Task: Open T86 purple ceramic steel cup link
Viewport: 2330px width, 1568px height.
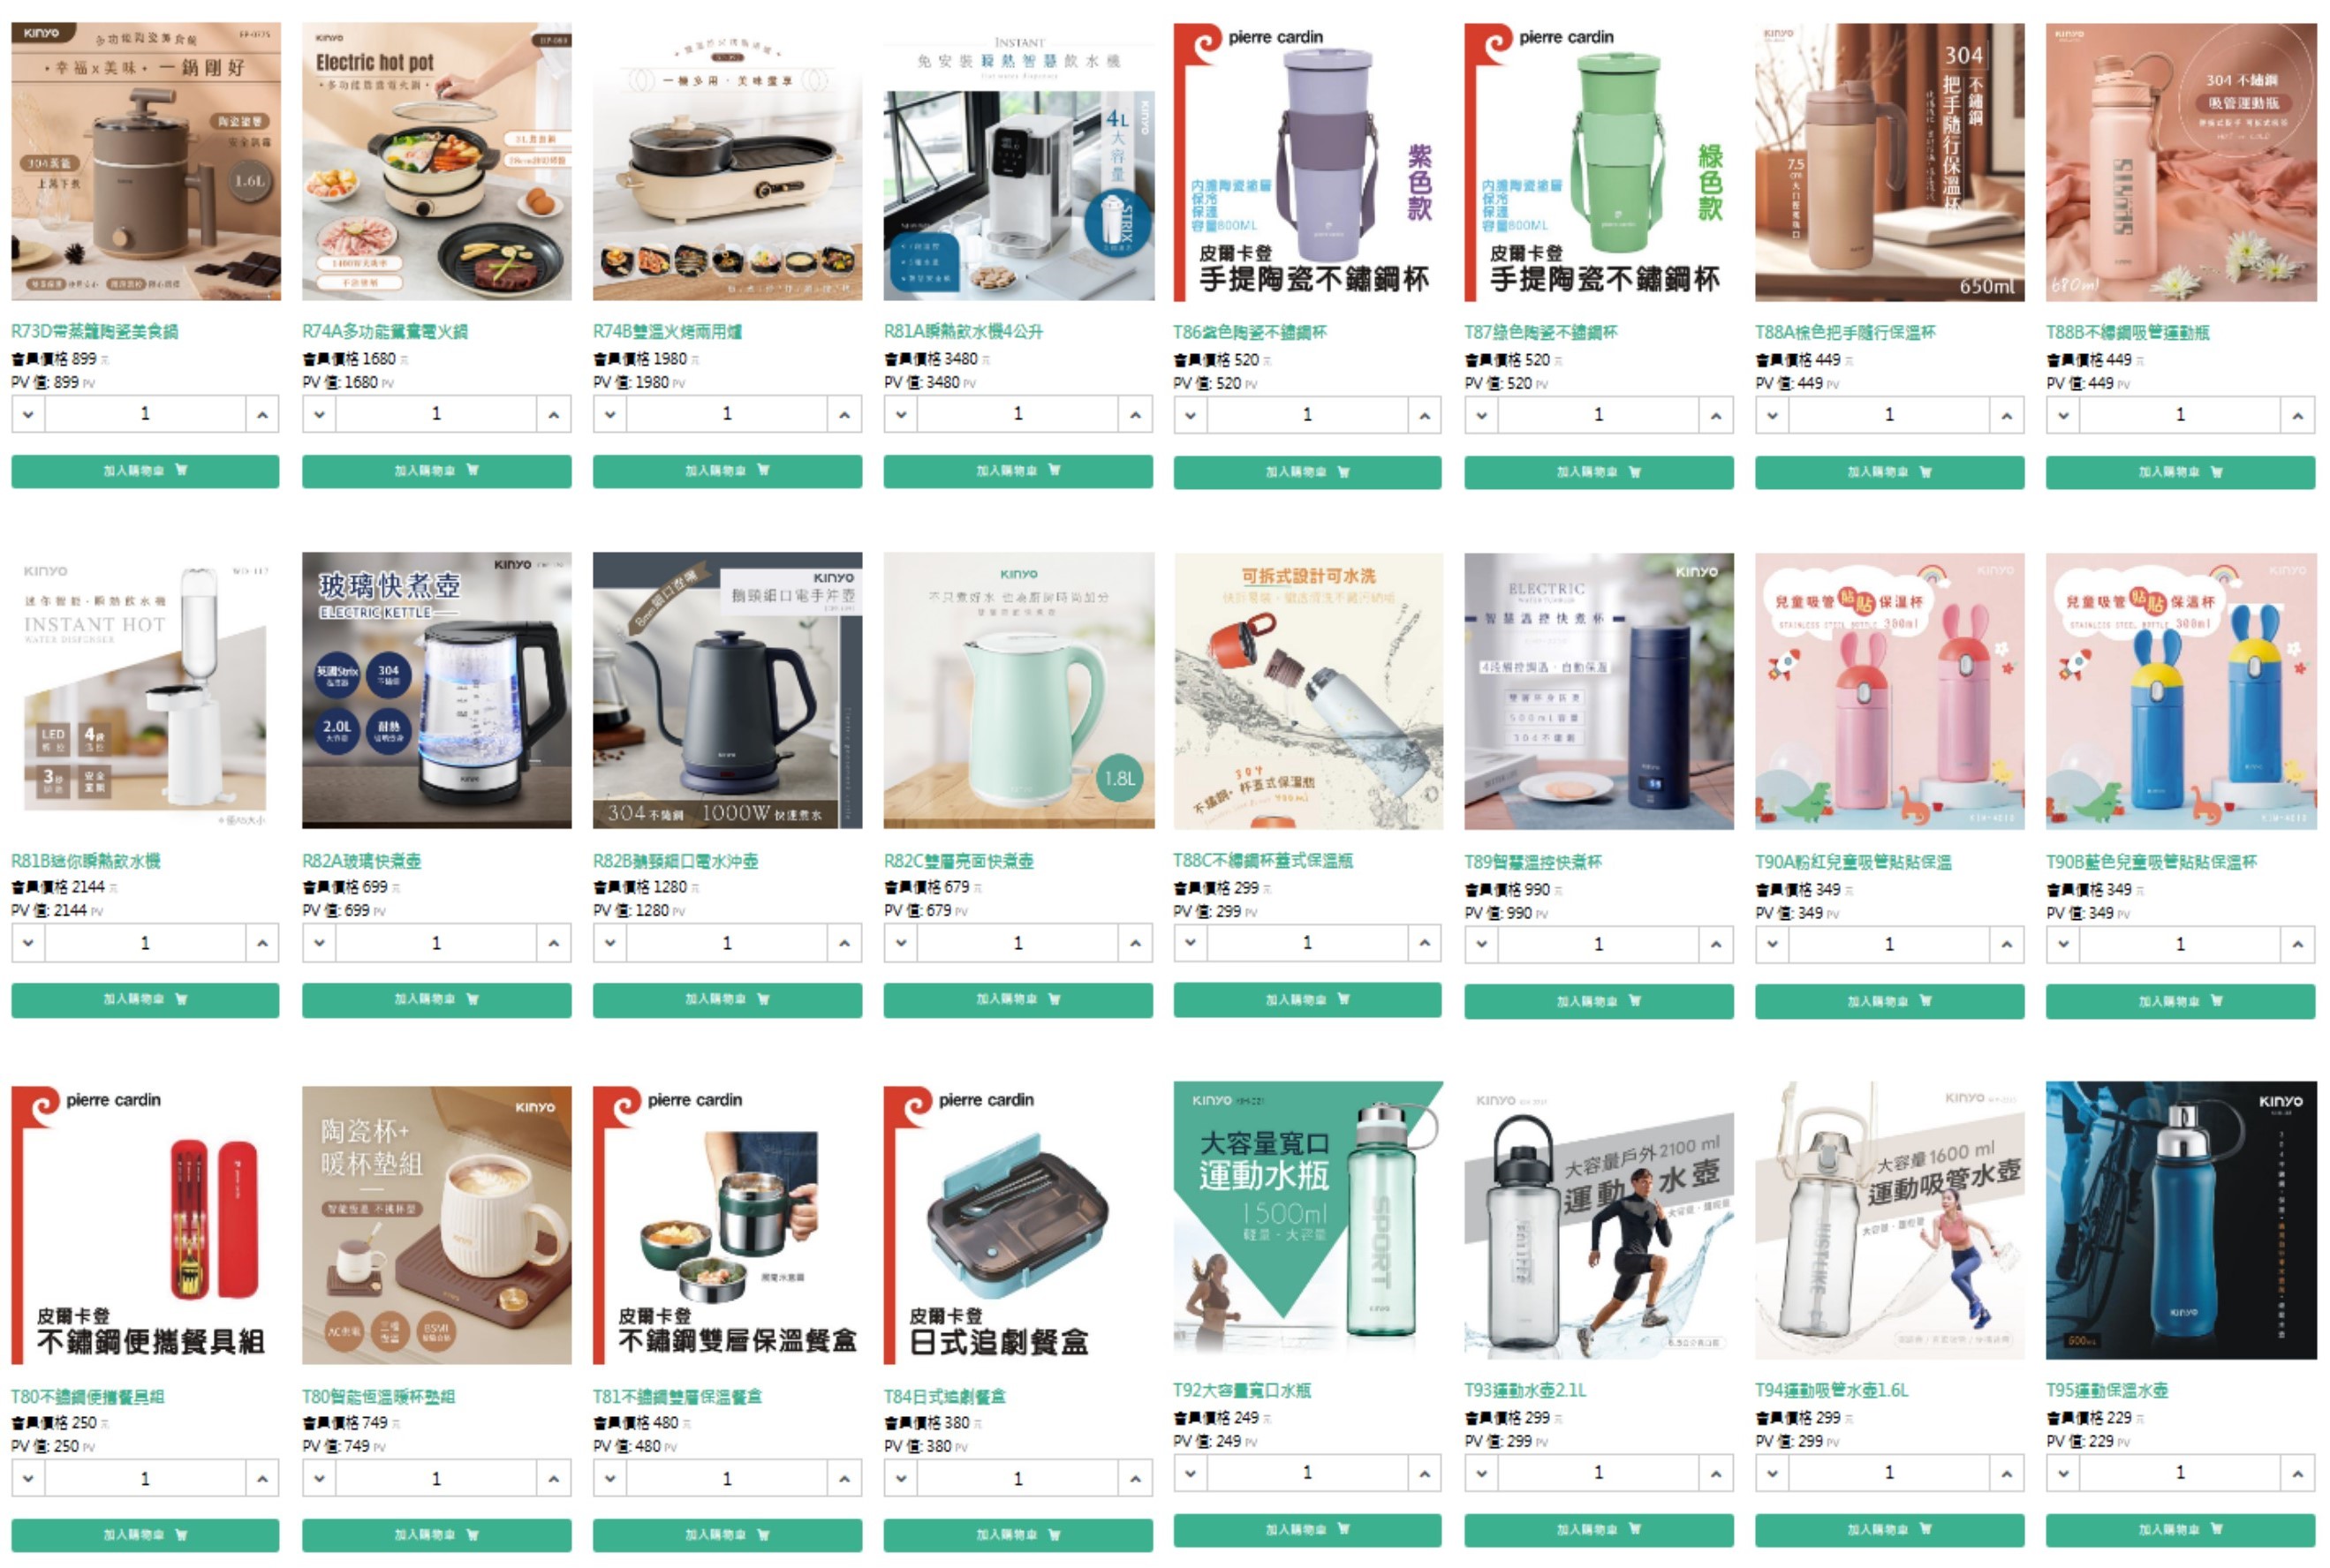Action: (x=1250, y=332)
